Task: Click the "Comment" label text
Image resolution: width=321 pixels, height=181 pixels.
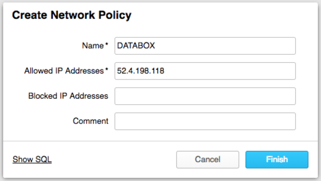Action: [x=91, y=121]
